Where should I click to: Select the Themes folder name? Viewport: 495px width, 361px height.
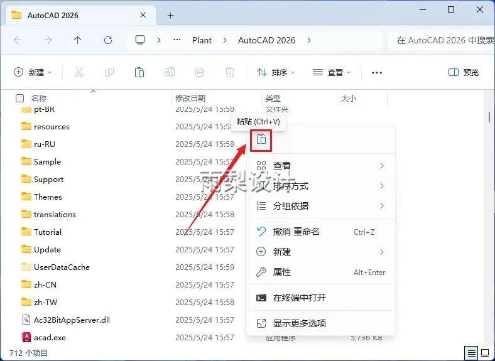(x=48, y=197)
